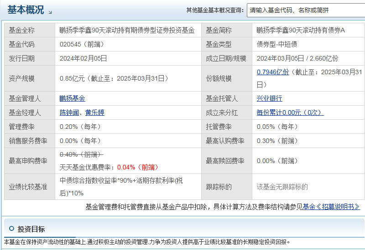Image resolution: width=365 pixels, height=250 pixels.
Task: Click the 投资目标 section heading
Action: pyautogui.click(x=31, y=229)
